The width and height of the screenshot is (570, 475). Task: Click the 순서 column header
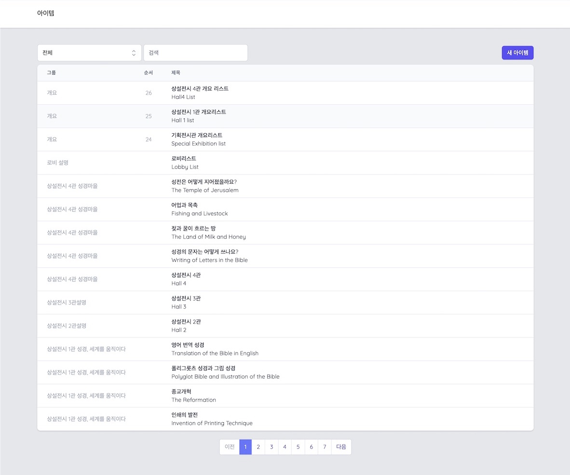149,72
